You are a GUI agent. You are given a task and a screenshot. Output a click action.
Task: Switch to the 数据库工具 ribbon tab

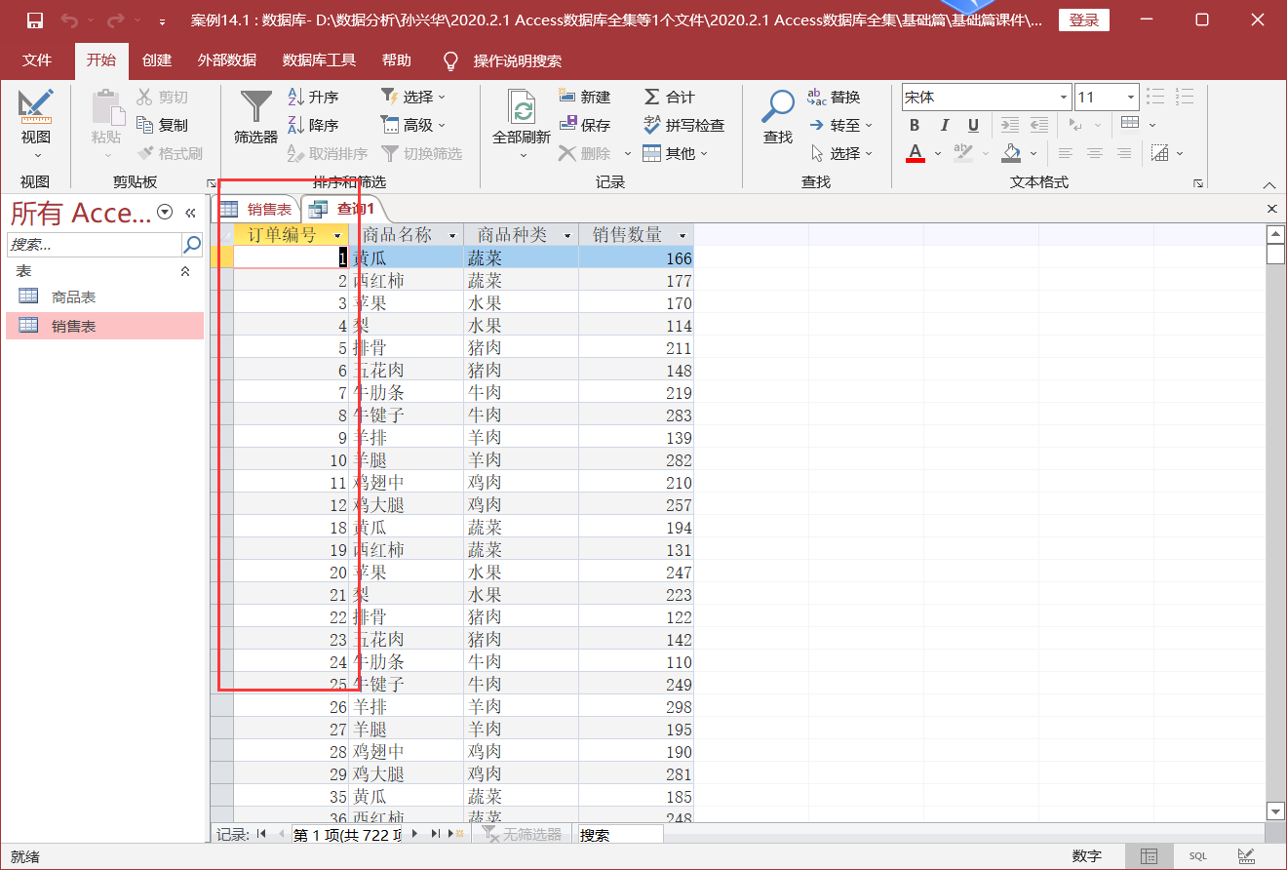pyautogui.click(x=319, y=60)
